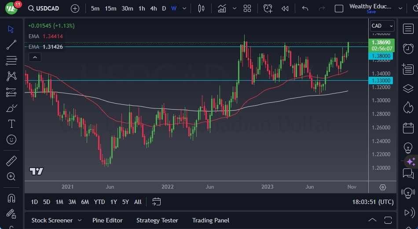Switch to the Pine Editor tab
This screenshot has width=418, height=229.
coord(107,220)
